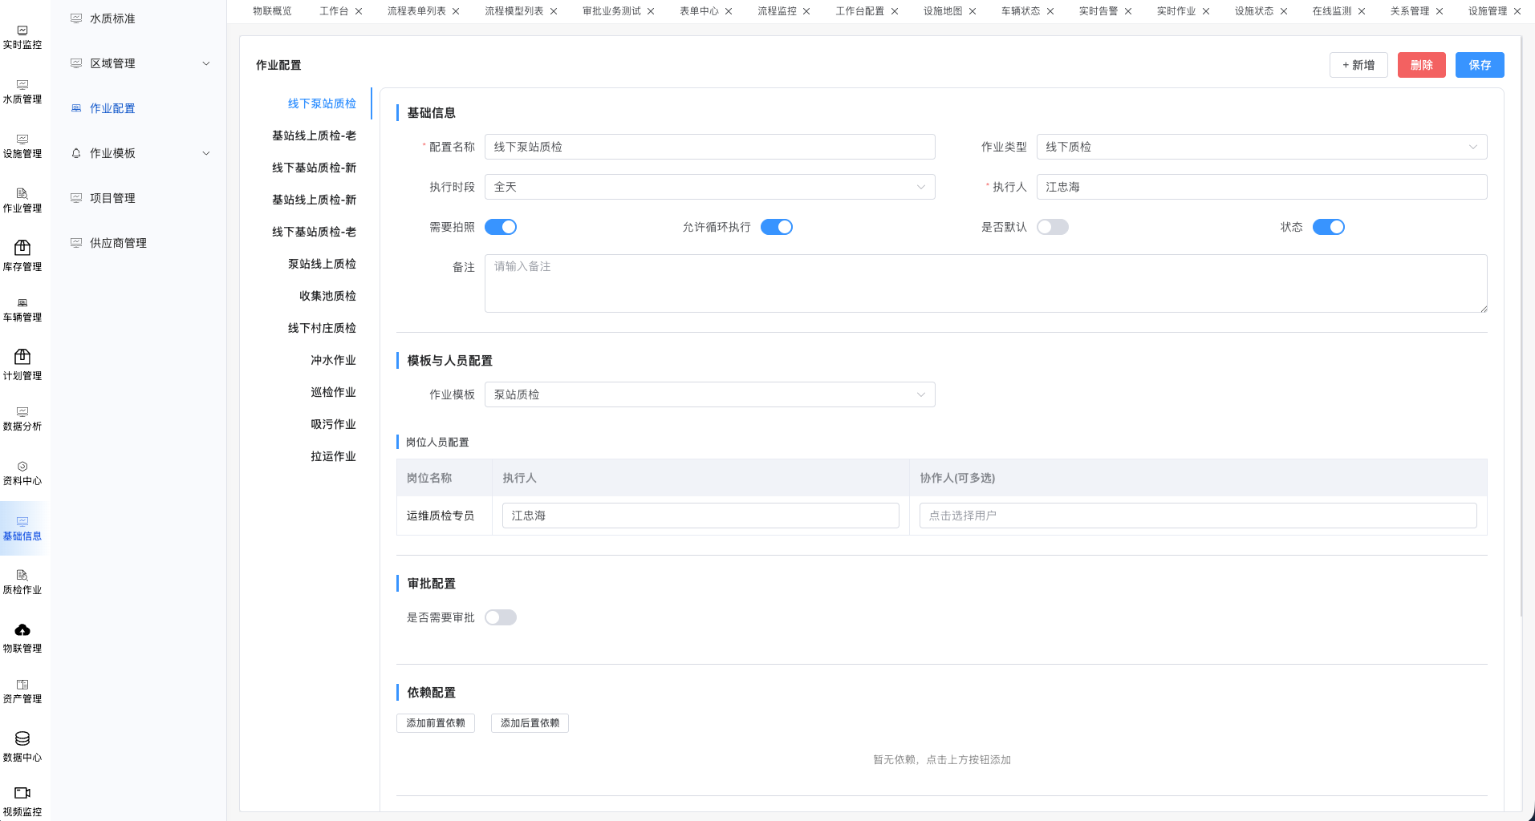
Task: Switch to the 设施地图 tab
Action: point(942,11)
